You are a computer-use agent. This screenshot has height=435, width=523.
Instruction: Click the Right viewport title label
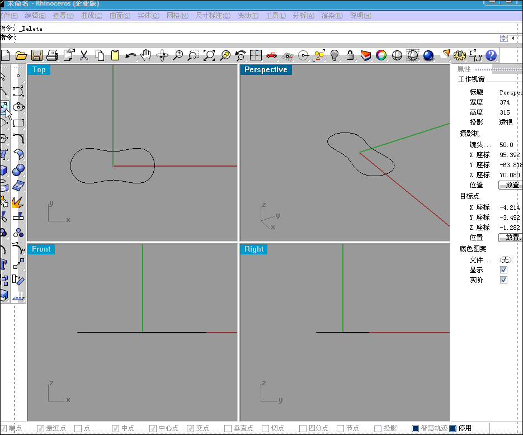(x=254, y=249)
